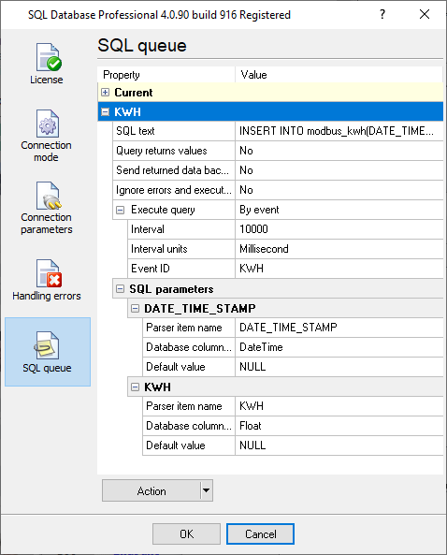Select the SQL parameters heading label

coord(171,289)
